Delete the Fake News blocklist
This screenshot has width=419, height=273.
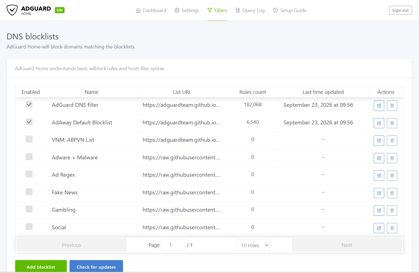pos(392,193)
